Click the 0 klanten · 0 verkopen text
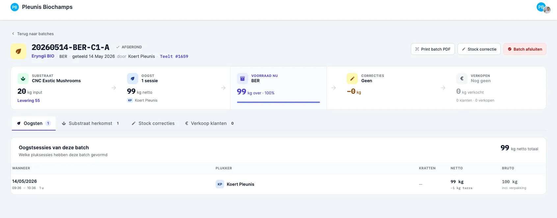Image resolution: width=557 pixels, height=218 pixels. pos(475,100)
